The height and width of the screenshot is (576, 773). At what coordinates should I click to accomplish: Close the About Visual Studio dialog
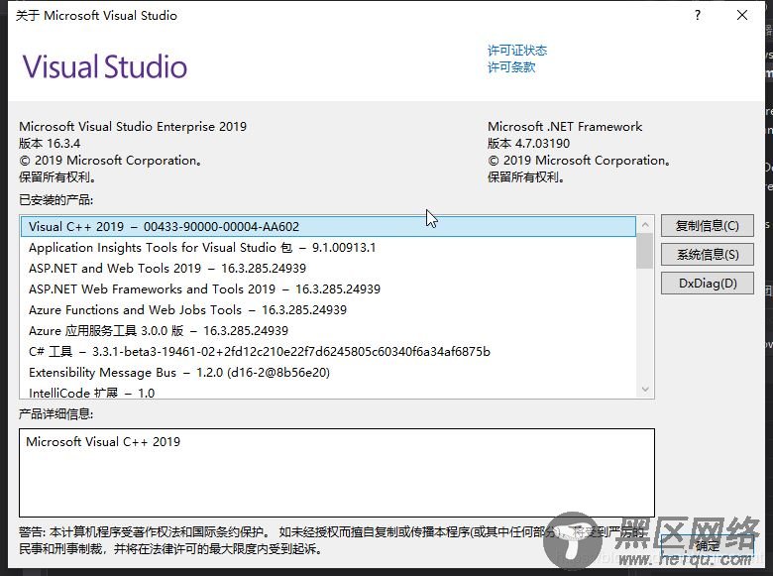click(742, 15)
